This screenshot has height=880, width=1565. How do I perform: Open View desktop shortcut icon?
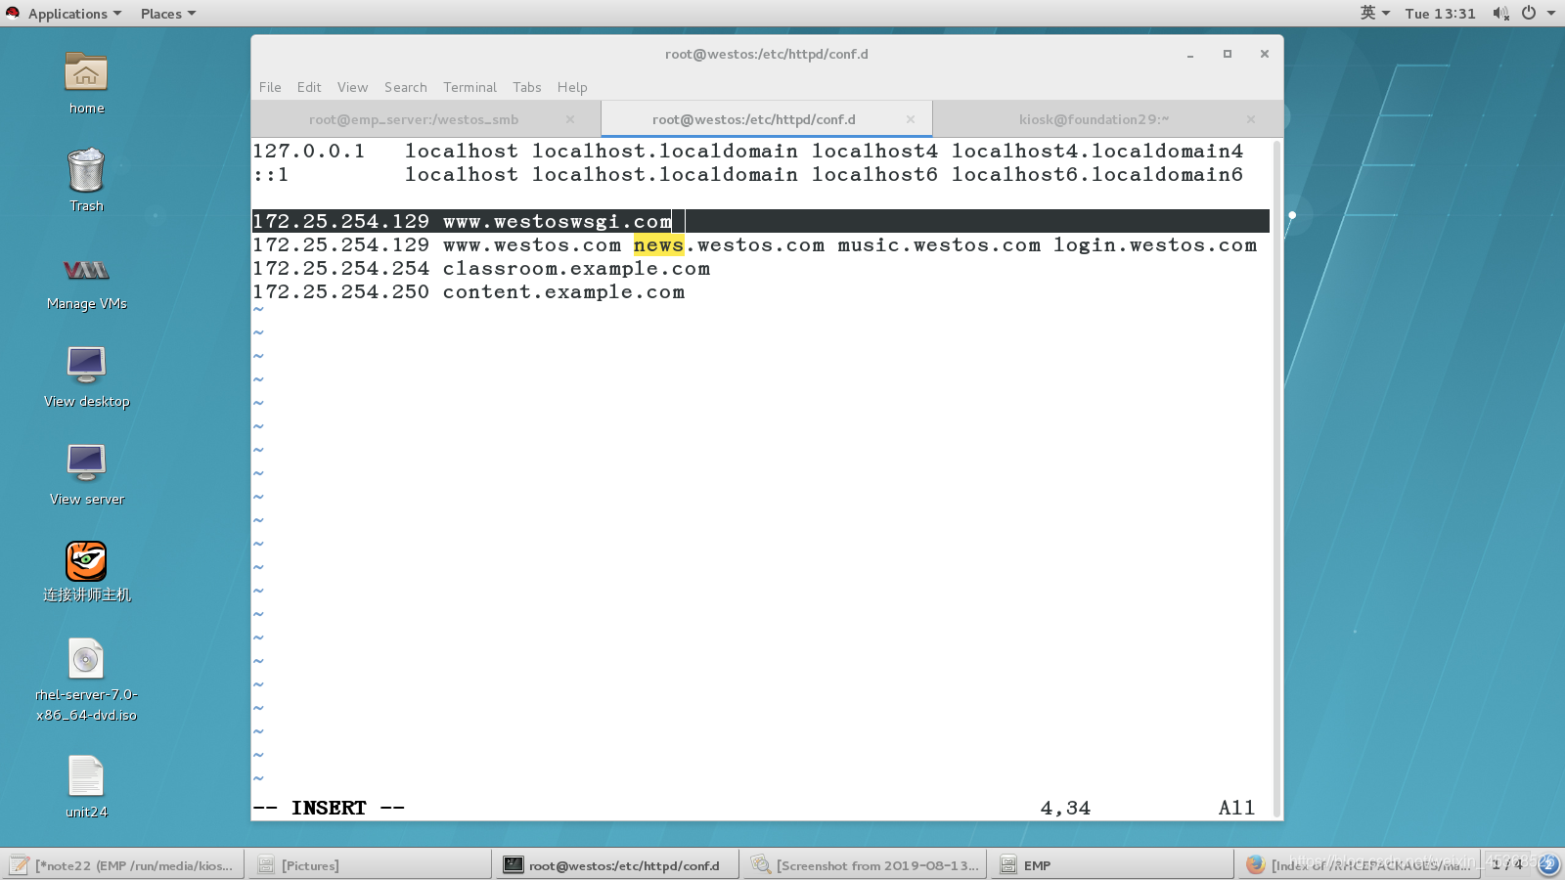(86, 366)
